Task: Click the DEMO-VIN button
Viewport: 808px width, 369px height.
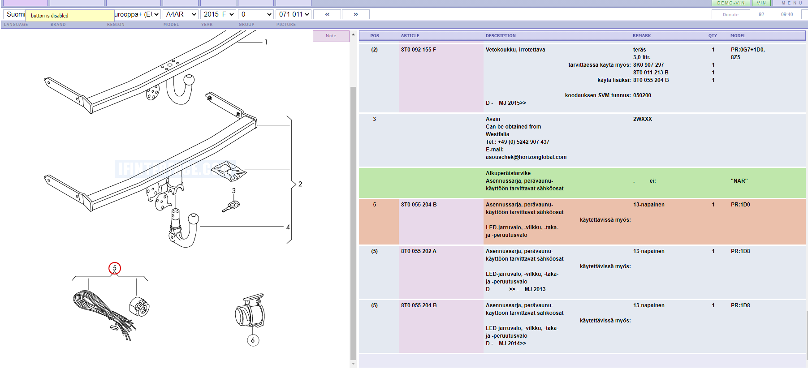Action: click(x=730, y=3)
